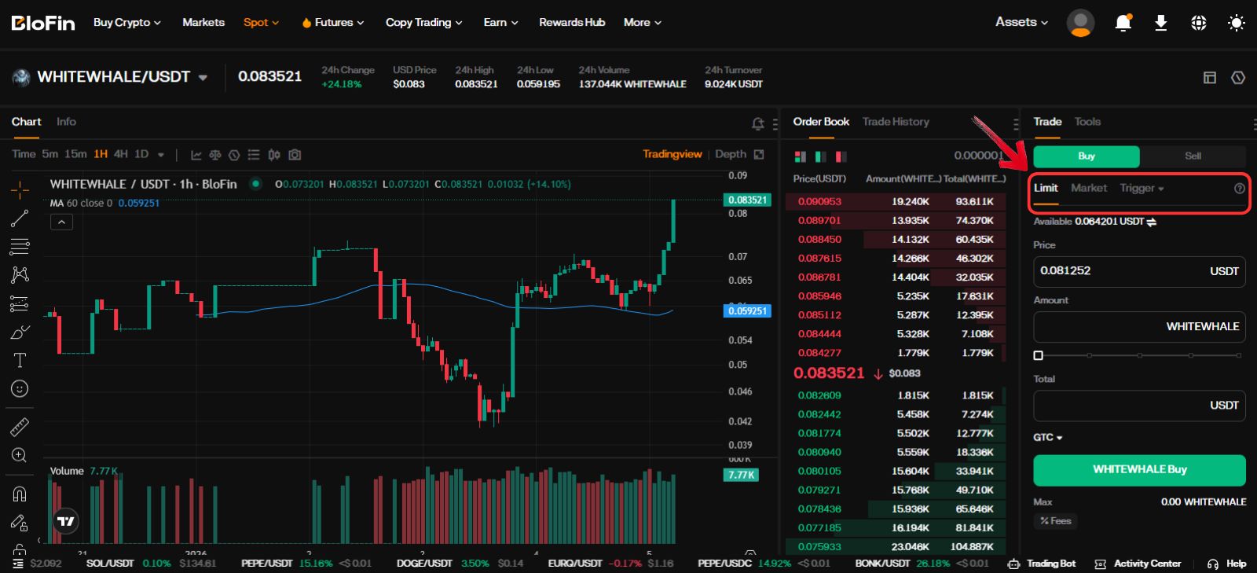Open the language globe selector
This screenshot has width=1257, height=573.
(x=1198, y=23)
